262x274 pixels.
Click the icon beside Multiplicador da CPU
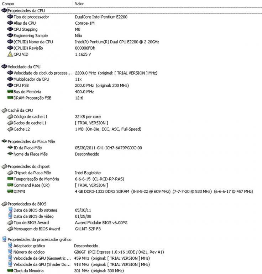coord(10,79)
